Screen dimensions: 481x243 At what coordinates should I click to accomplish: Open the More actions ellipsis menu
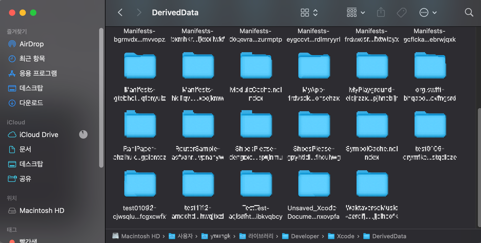(428, 12)
